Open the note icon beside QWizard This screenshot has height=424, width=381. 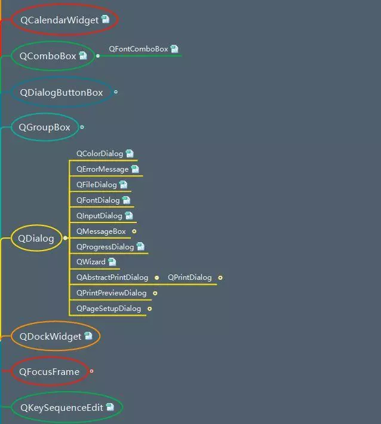[112, 261]
